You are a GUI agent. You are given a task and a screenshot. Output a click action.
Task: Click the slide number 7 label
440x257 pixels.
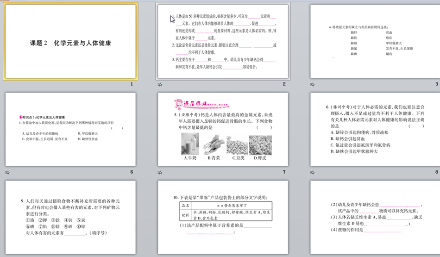pyautogui.click(x=284, y=172)
